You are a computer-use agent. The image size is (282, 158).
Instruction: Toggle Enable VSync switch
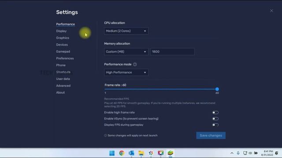click(215, 118)
